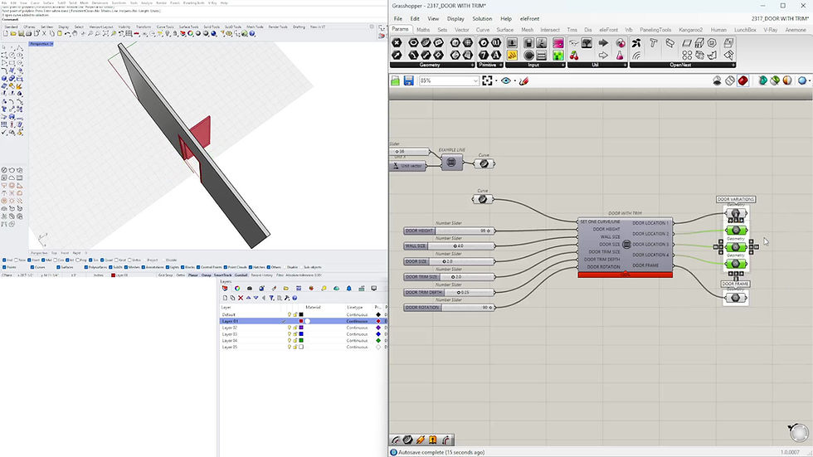Click Grasshopper Open file icon

(396, 80)
